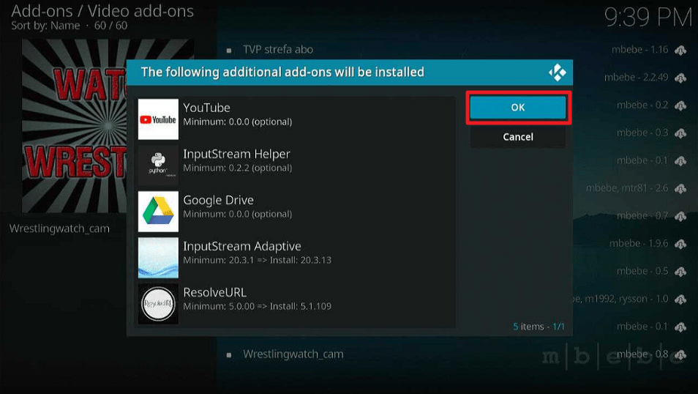This screenshot has width=698, height=394.
Task: Cancel the additional add-ons dialog
Action: click(518, 137)
